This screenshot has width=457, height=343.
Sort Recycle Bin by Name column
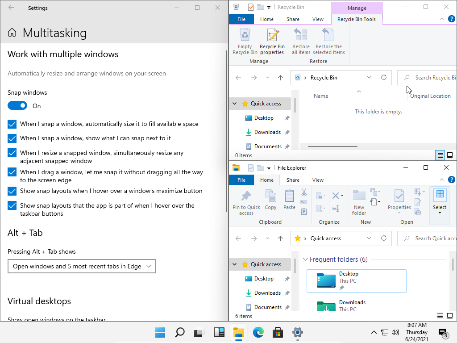tap(320, 96)
